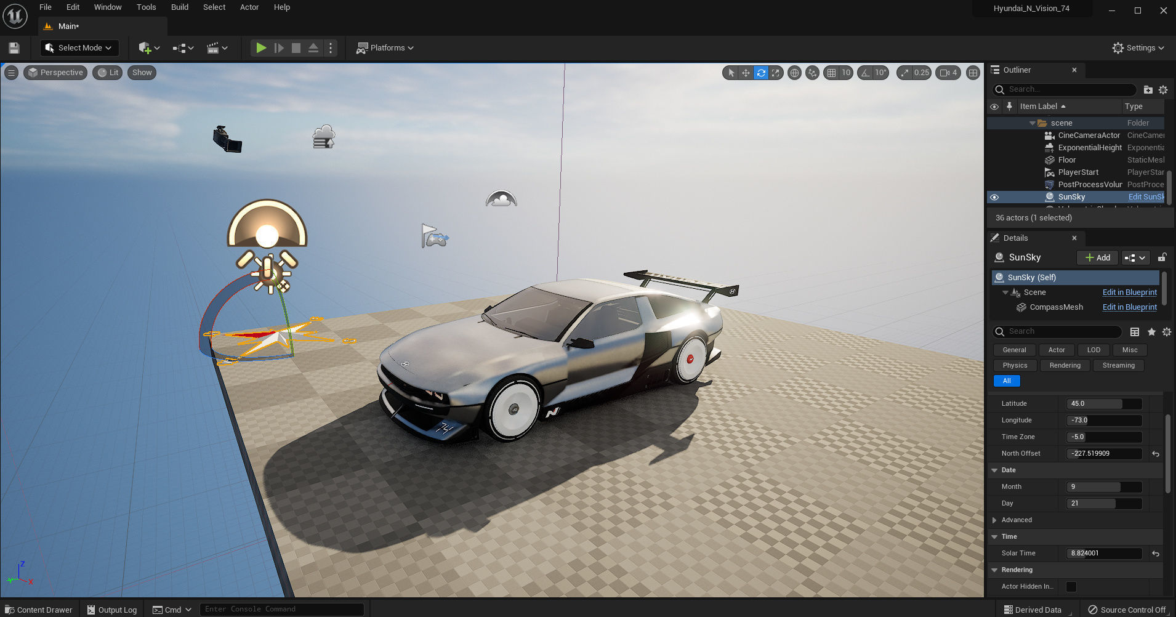The height and width of the screenshot is (617, 1176).
Task: Click in the Outliner search field
Action: click(1065, 89)
